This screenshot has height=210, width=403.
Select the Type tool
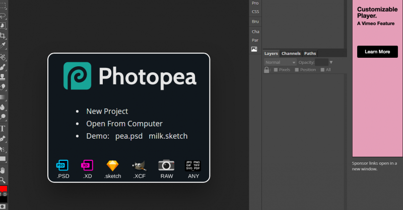coord(3,129)
